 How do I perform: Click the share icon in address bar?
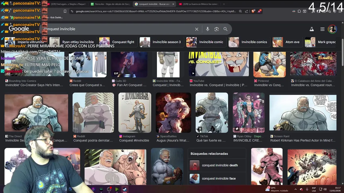click(246, 11)
